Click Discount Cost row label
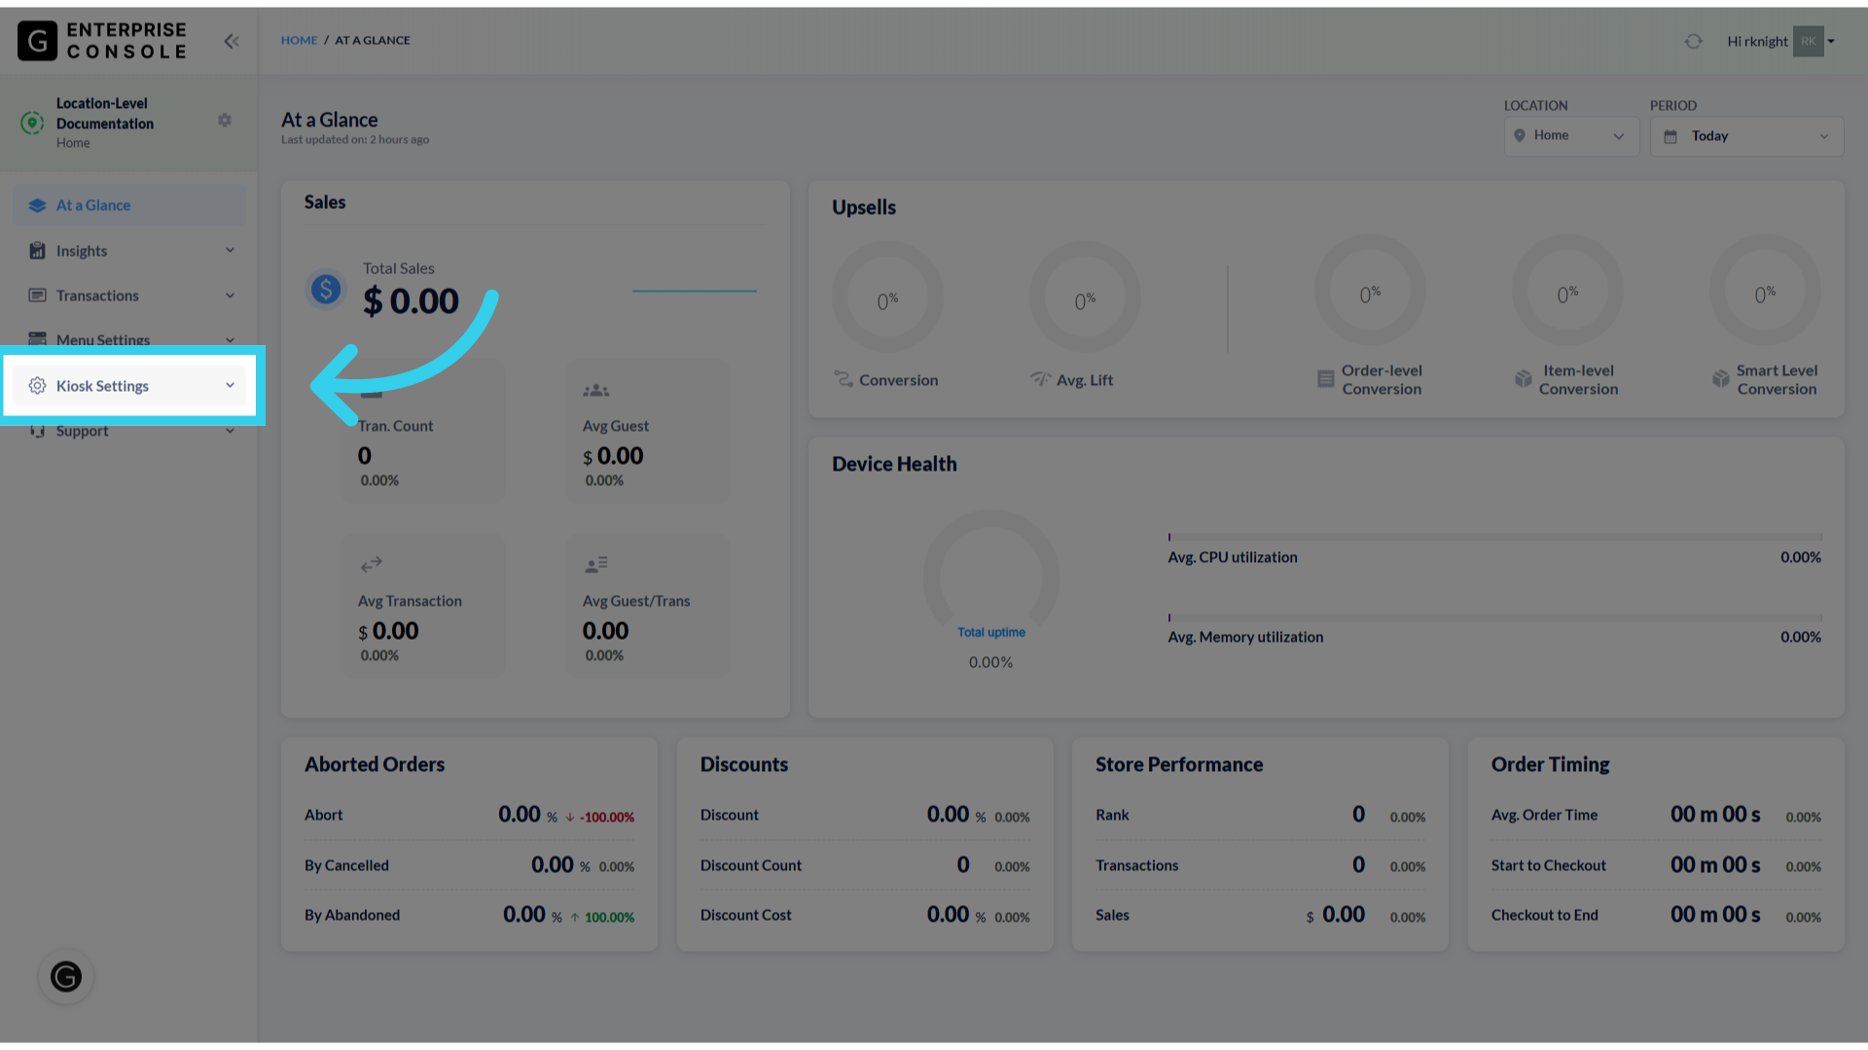Viewport: 1868px width, 1050px height. [x=745, y=915]
